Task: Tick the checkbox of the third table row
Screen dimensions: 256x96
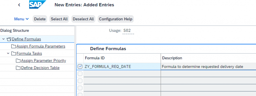Action: pyautogui.click(x=80, y=81)
